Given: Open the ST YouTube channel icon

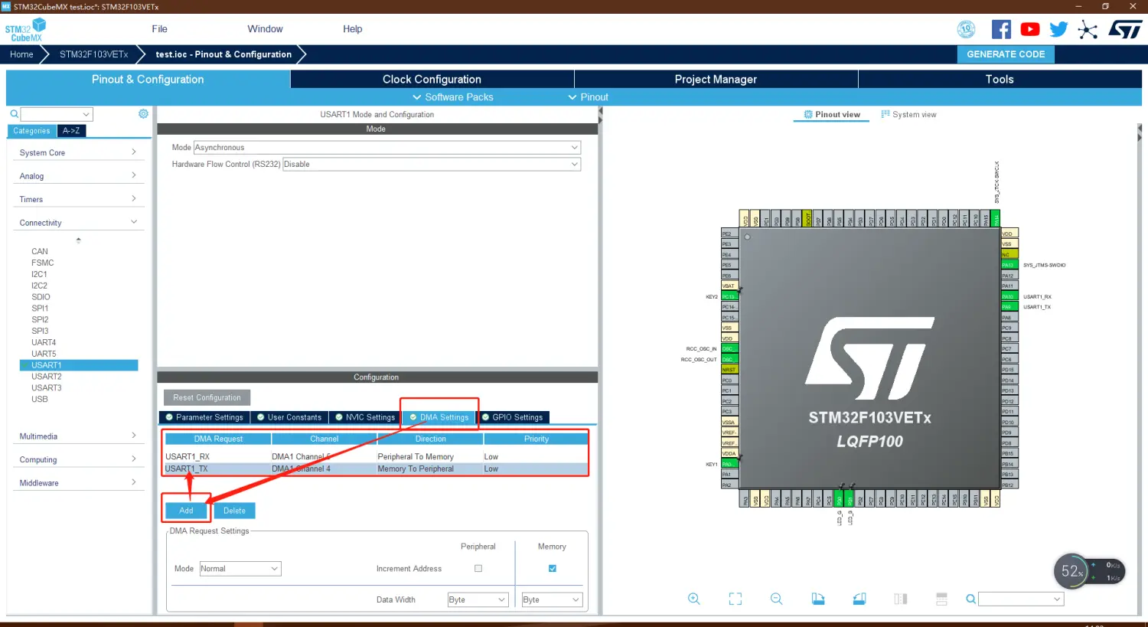Looking at the screenshot, I should [1030, 30].
